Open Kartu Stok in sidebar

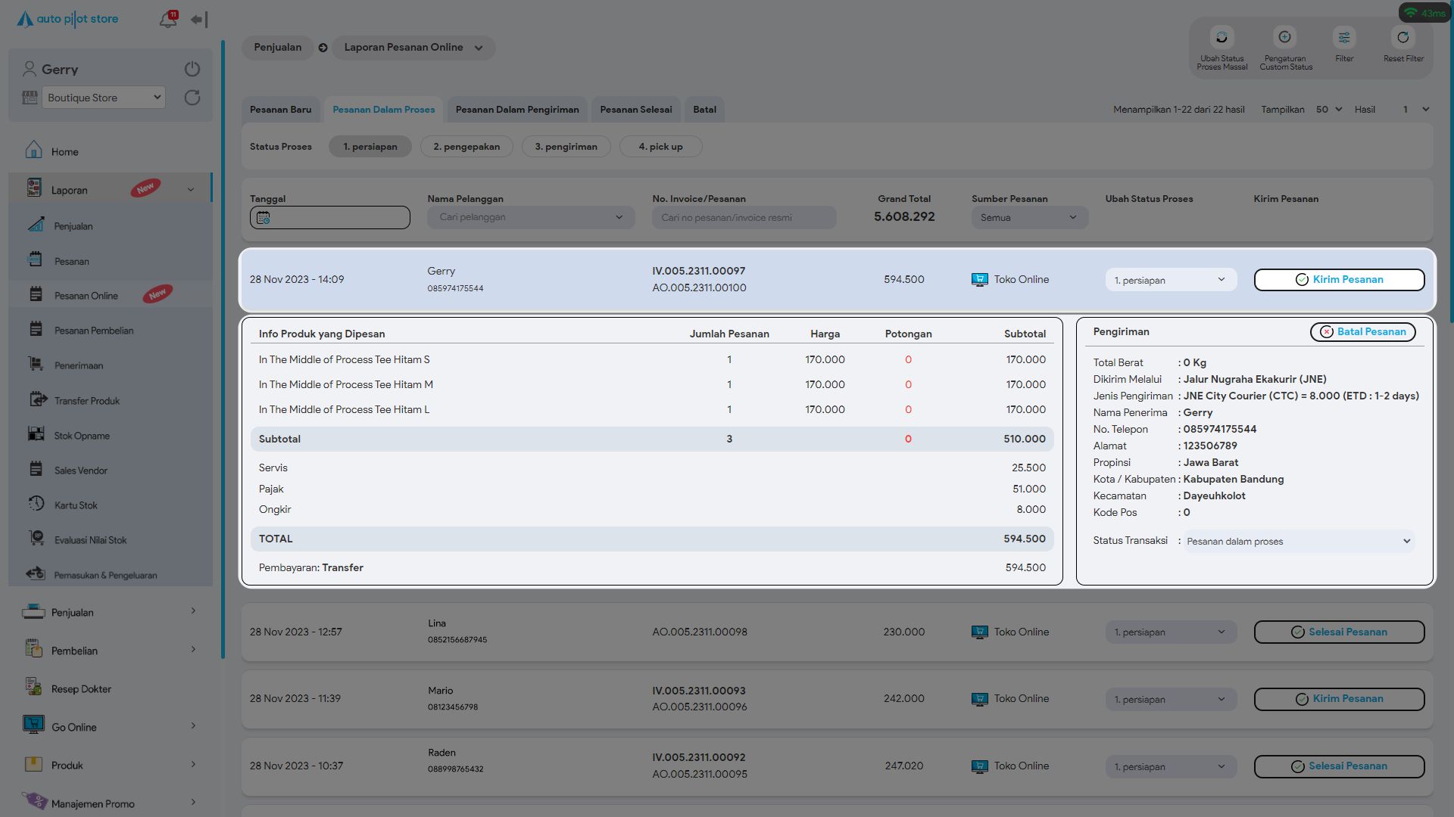pos(76,505)
